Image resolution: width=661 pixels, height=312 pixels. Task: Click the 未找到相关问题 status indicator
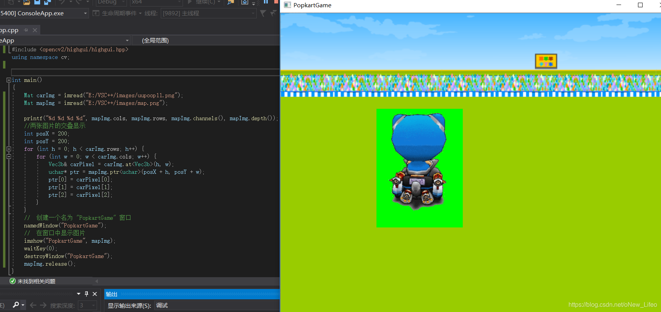[33, 281]
